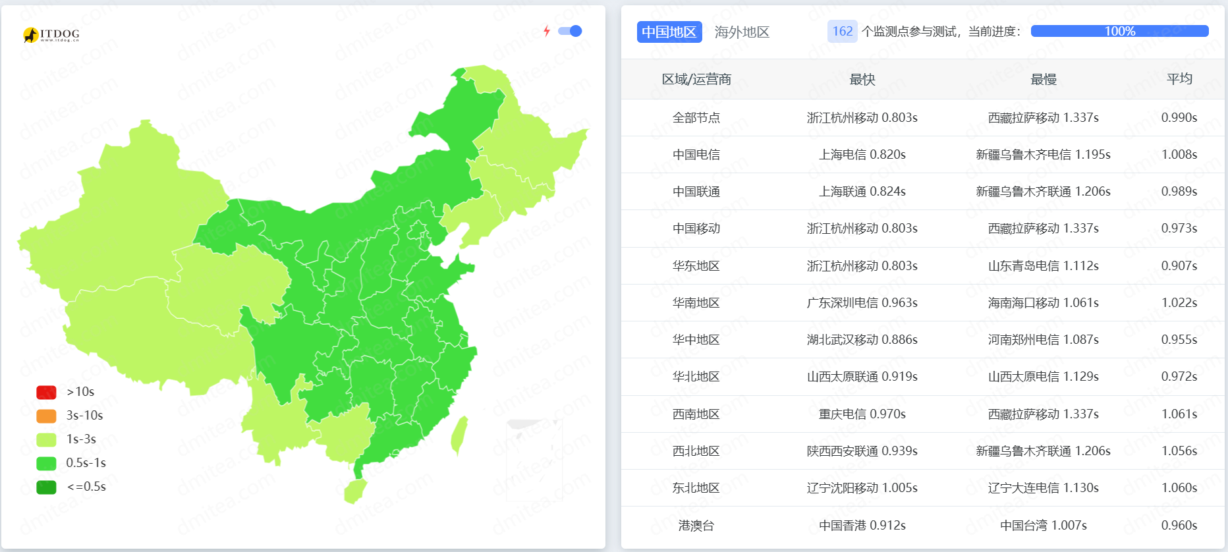Switch to 海外地区 tab
Image resolution: width=1228 pixels, height=552 pixels.
[742, 32]
